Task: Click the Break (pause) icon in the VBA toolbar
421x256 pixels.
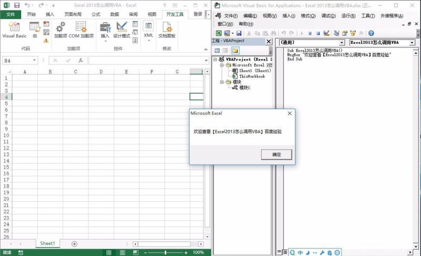Action: point(310,33)
